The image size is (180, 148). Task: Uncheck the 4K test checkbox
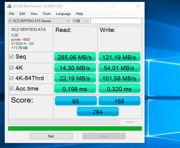click(11, 68)
